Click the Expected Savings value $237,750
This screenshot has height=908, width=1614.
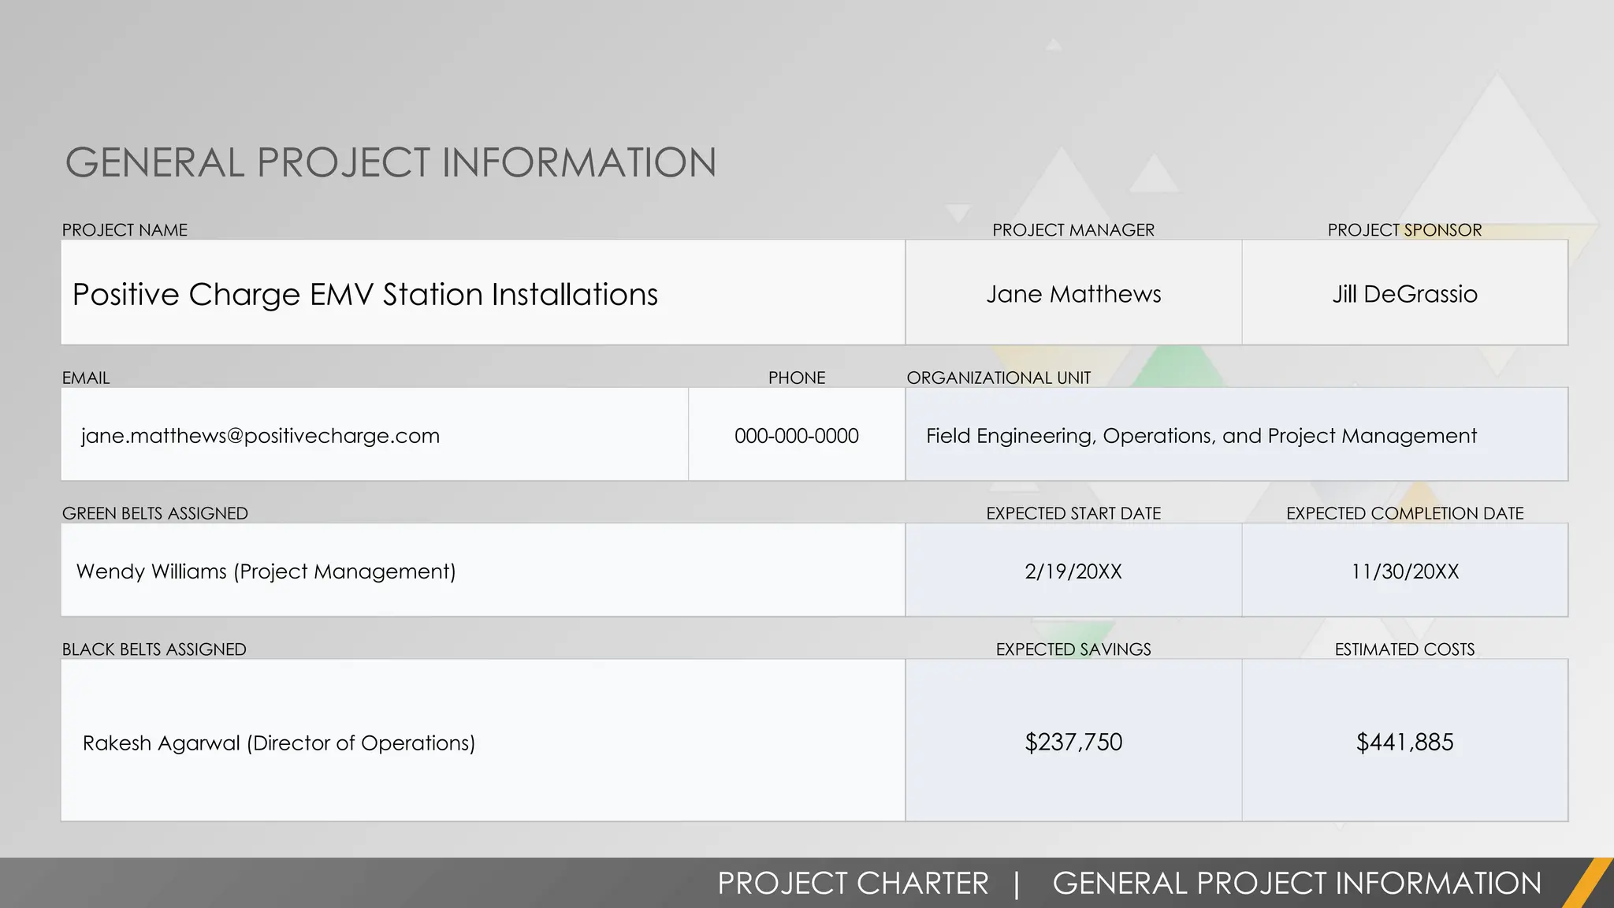coord(1073,742)
